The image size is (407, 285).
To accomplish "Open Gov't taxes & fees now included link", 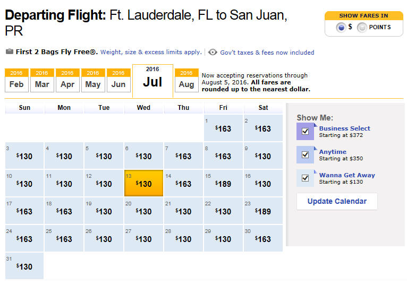I will click(267, 53).
